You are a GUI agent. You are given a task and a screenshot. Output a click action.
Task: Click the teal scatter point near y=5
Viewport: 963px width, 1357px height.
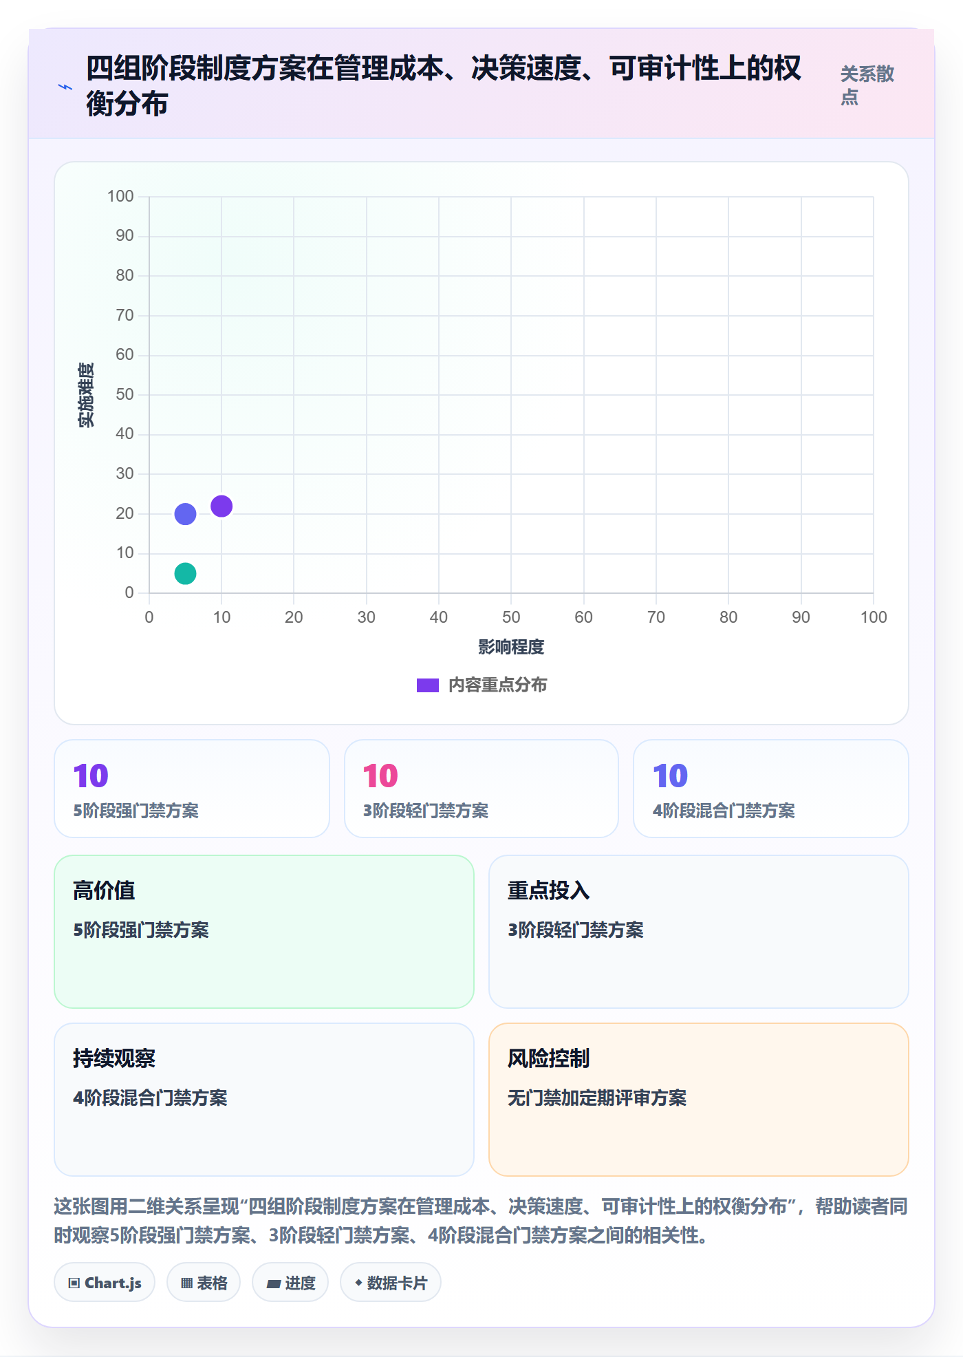tap(185, 573)
